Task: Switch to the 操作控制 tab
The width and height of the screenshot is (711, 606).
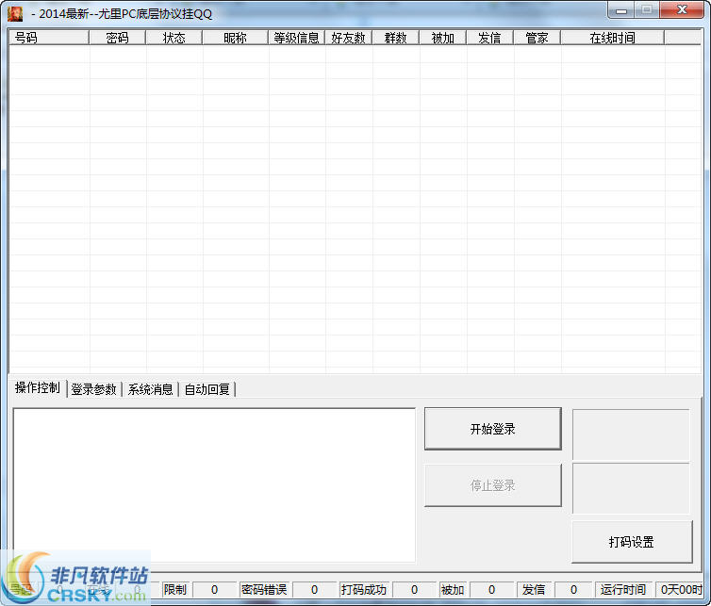Action: [x=38, y=388]
